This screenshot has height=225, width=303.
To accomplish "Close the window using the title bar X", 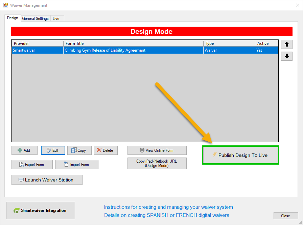I will click(298, 5).
